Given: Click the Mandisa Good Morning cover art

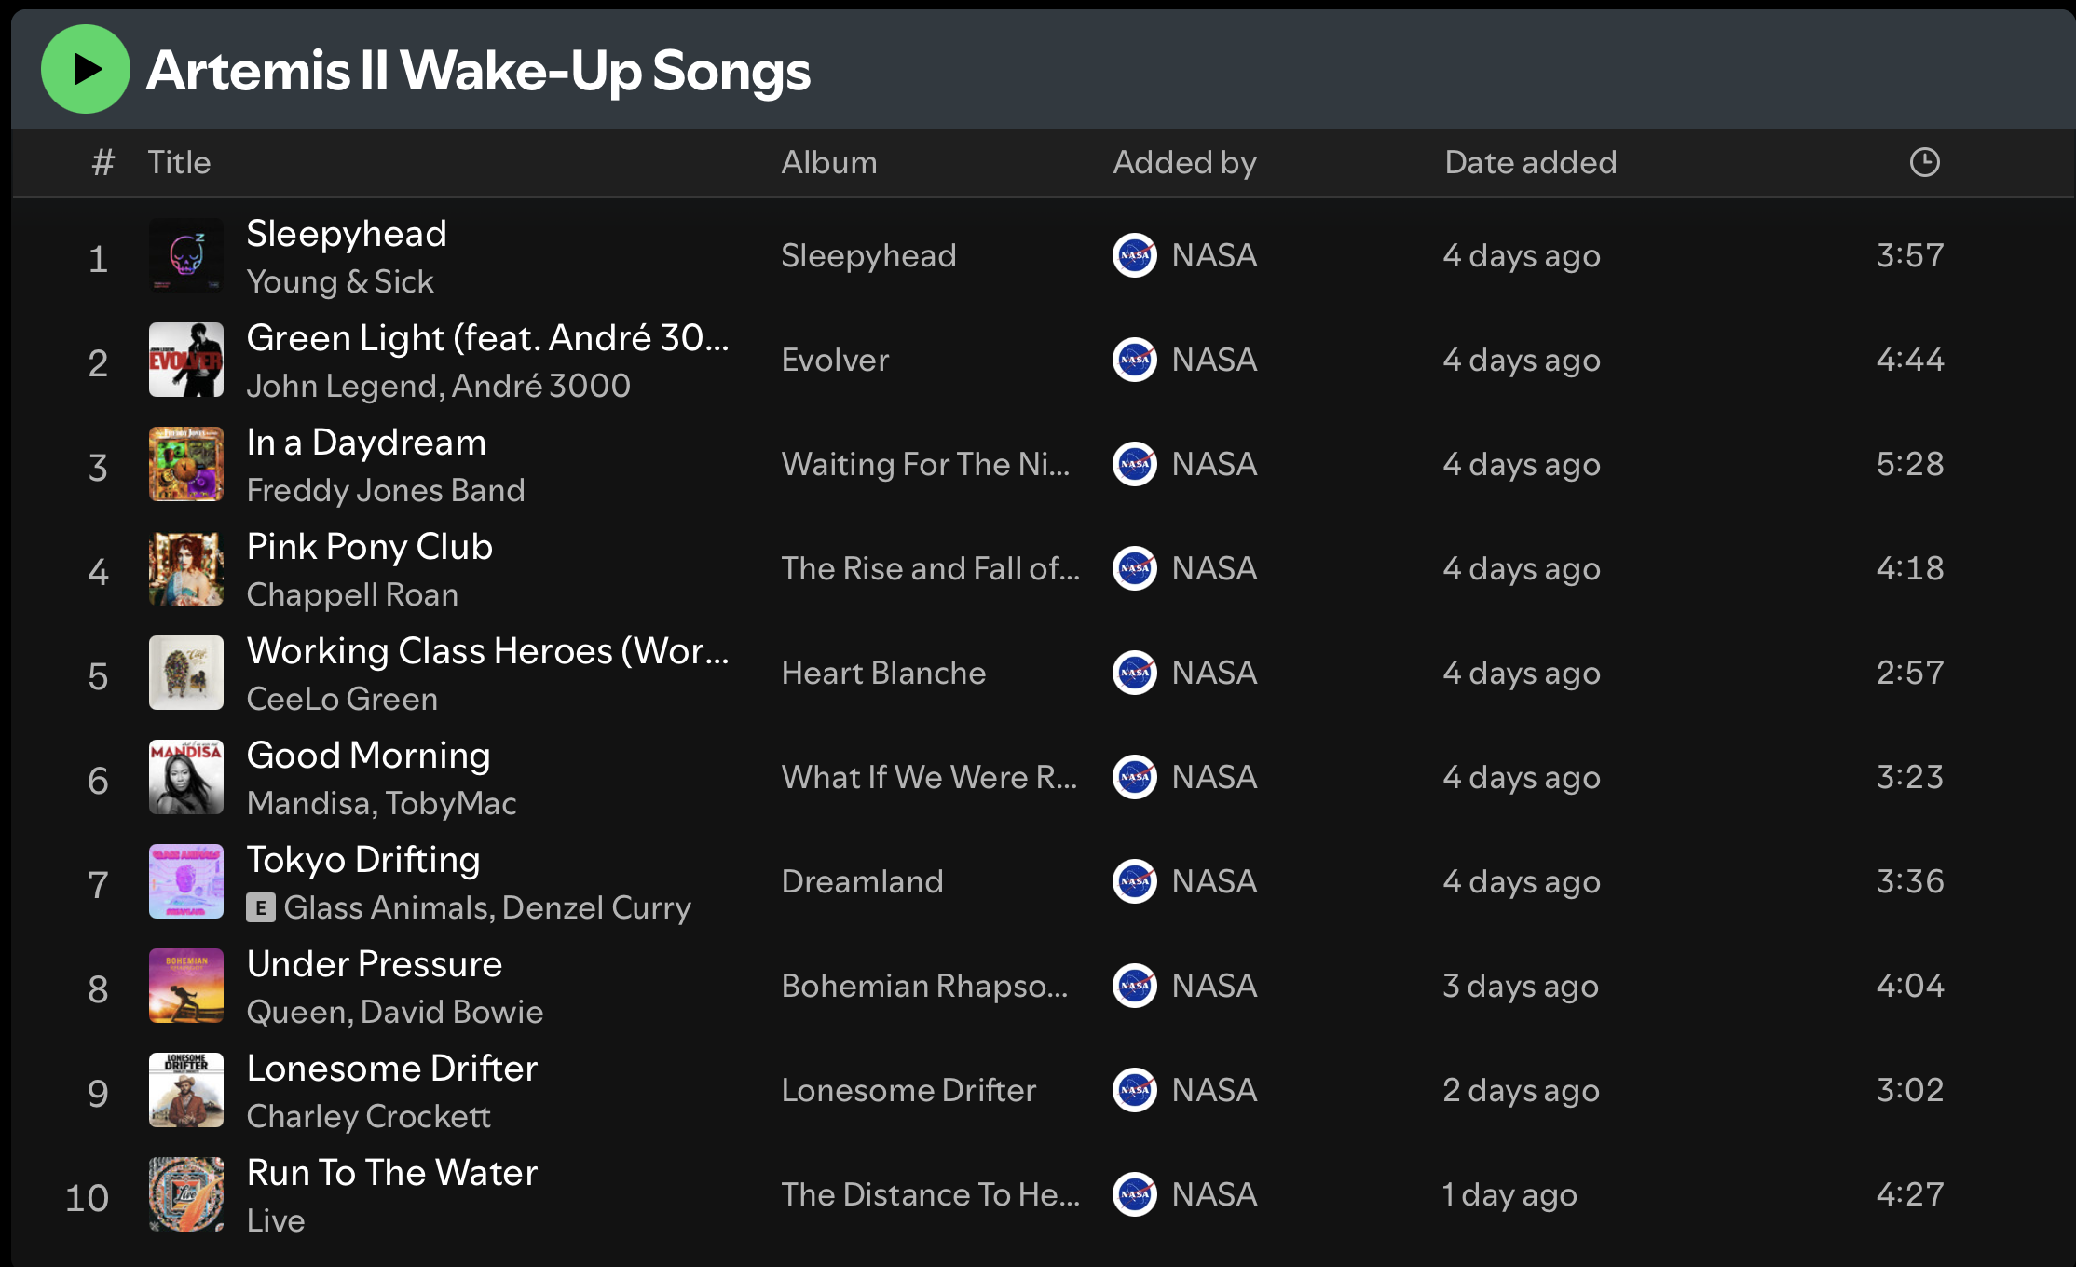Looking at the screenshot, I should click(186, 777).
